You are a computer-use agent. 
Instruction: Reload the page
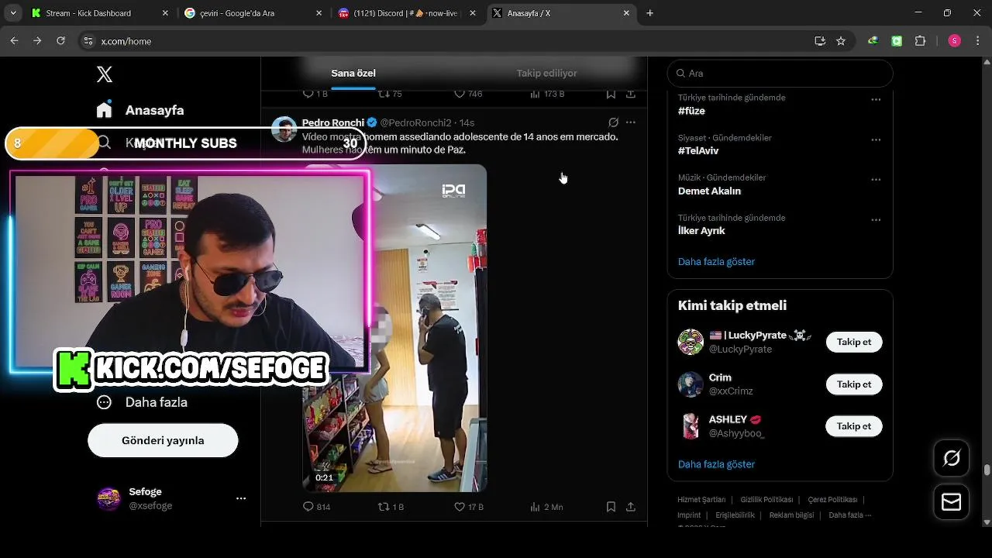60,41
